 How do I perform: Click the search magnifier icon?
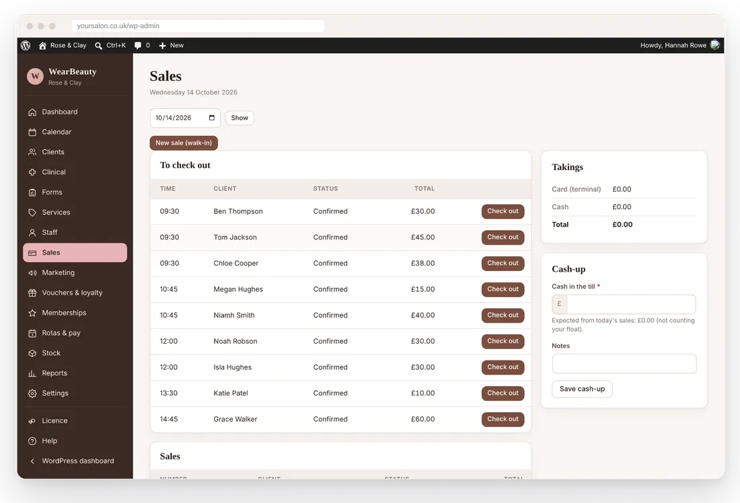[x=99, y=46]
